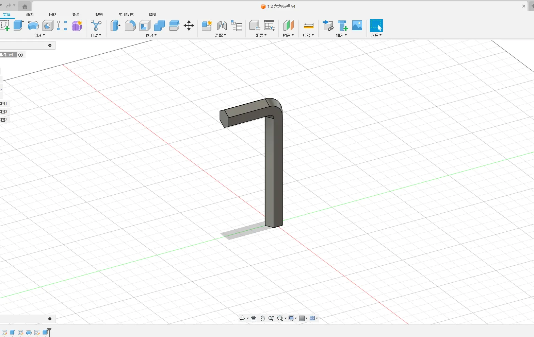Select the Rectangular Pattern tool
The height and width of the screenshot is (337, 534).
coord(62,25)
